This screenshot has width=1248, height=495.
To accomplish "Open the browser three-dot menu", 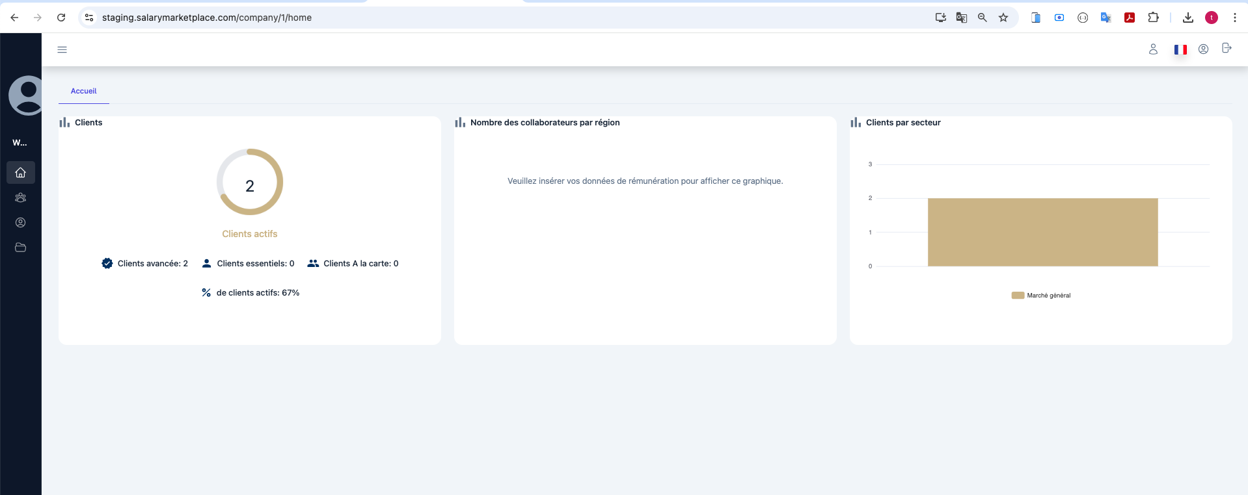I will [x=1234, y=18].
